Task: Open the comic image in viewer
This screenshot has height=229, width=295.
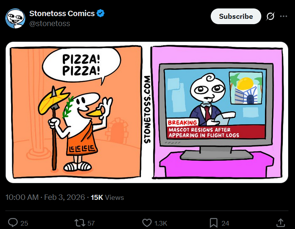Action: 147,112
